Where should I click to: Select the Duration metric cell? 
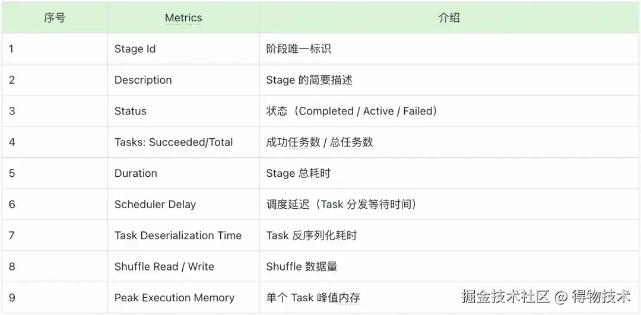coord(183,173)
